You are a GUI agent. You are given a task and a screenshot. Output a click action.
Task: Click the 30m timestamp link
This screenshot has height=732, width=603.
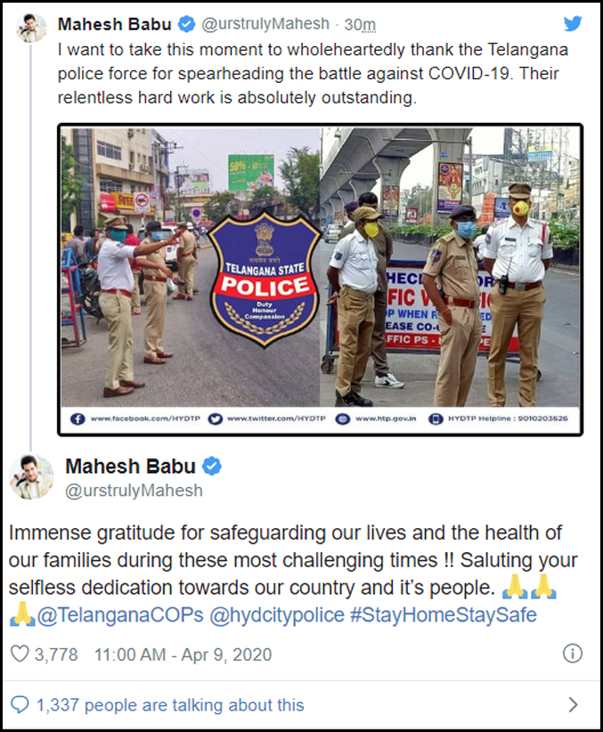click(360, 24)
